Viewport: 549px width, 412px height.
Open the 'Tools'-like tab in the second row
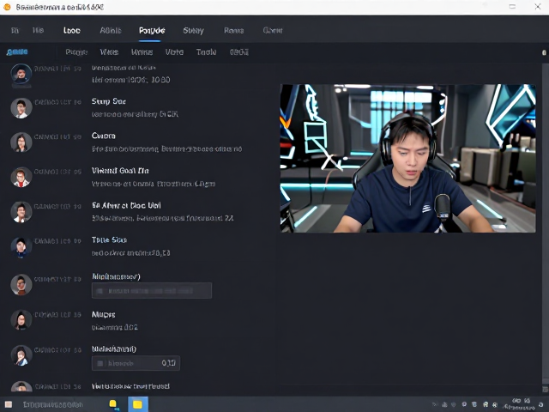point(206,52)
